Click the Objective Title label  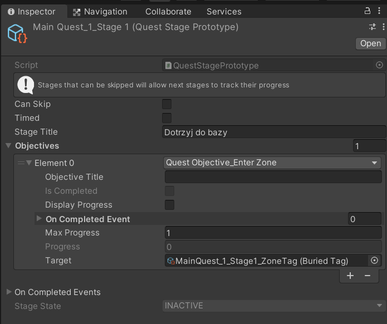pyautogui.click(x=74, y=177)
